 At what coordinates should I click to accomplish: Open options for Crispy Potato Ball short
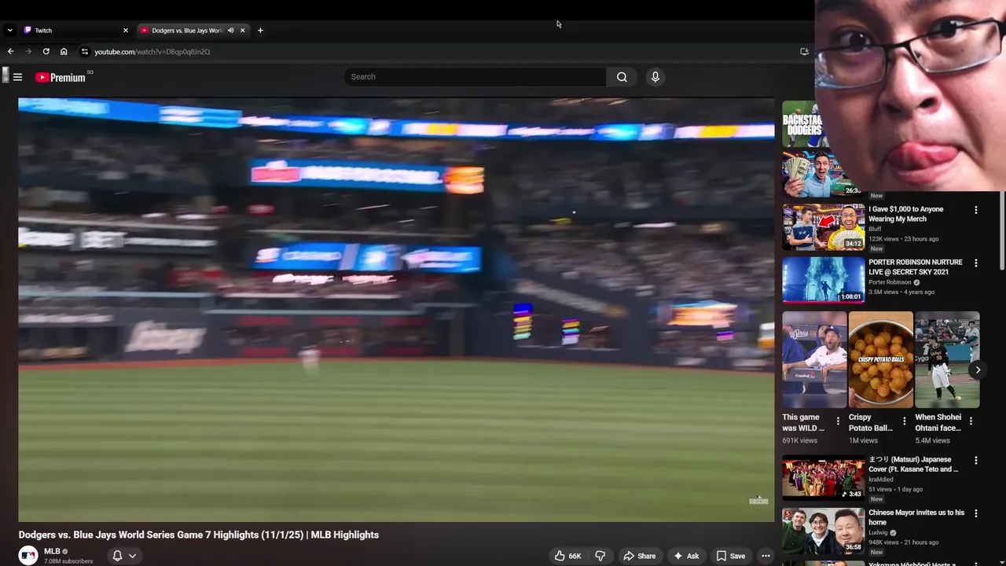904,421
